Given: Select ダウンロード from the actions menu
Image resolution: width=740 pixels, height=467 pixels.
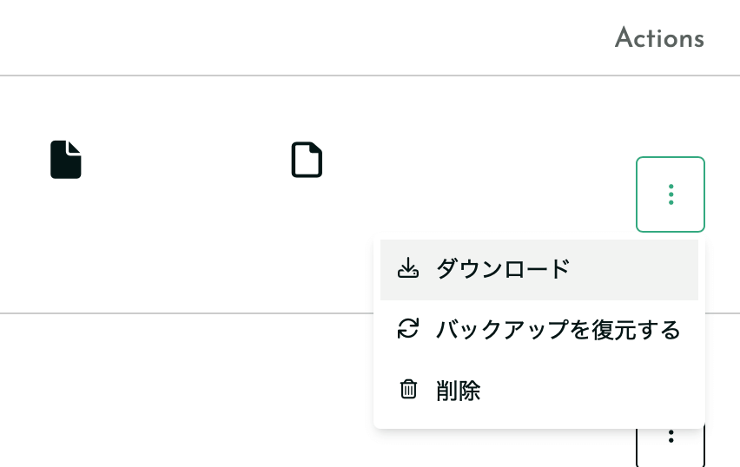Looking at the screenshot, I should [539, 269].
